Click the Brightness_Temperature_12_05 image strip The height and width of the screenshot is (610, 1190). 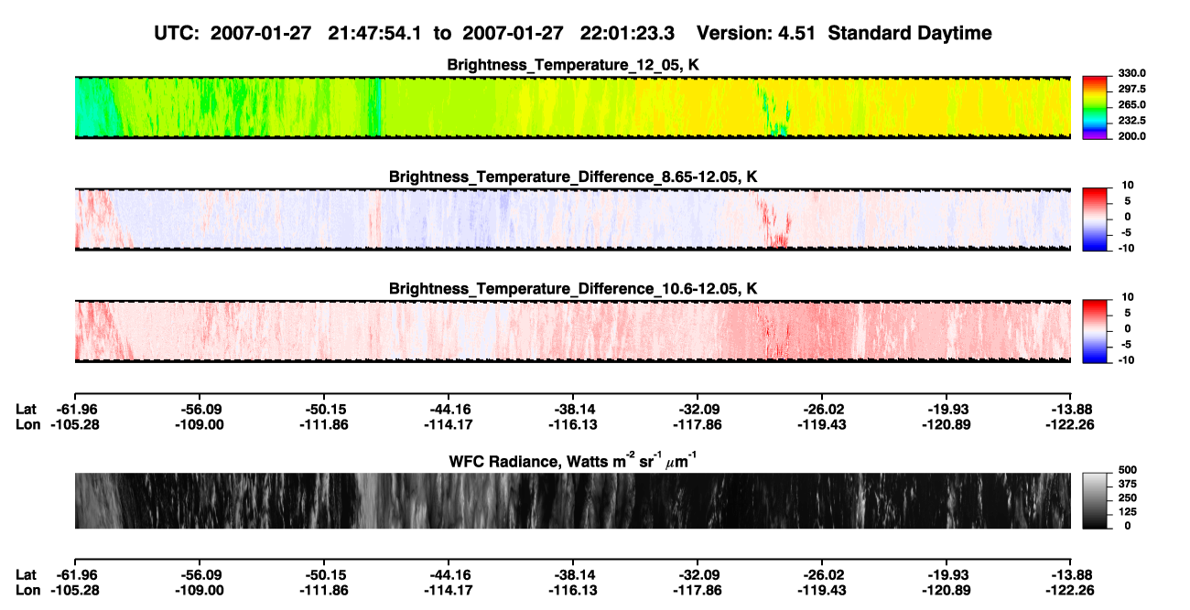click(572, 107)
